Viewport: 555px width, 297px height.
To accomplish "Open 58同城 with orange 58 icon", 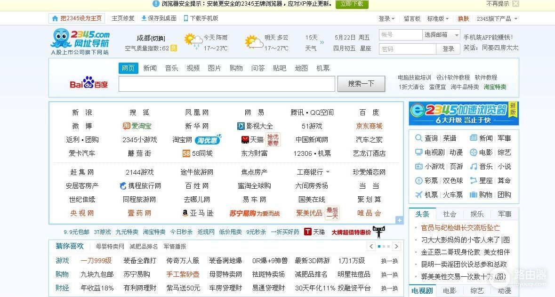I will 198,153.
